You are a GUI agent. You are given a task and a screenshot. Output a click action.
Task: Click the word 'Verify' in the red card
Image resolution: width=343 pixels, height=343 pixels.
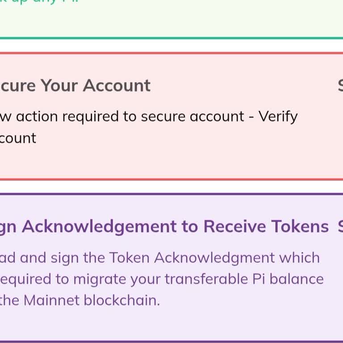tap(278, 116)
